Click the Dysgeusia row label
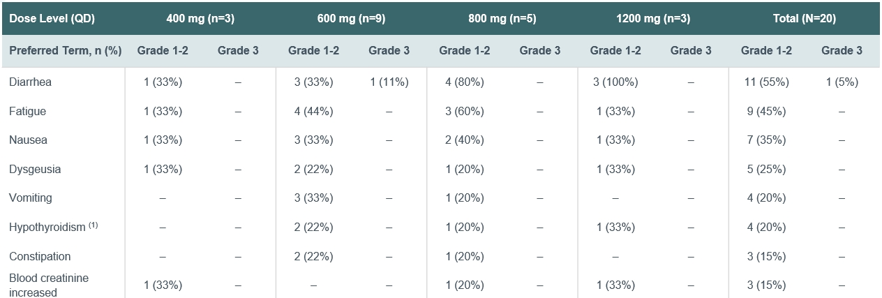This screenshot has width=882, height=298. point(34,169)
